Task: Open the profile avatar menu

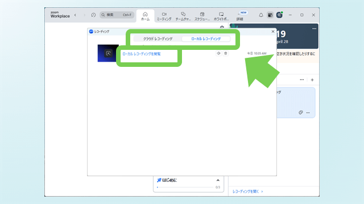Action: 279,15
